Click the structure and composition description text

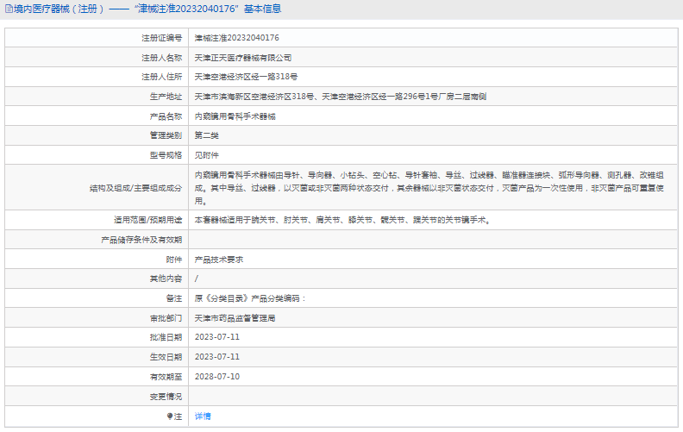pyautogui.click(x=429, y=188)
